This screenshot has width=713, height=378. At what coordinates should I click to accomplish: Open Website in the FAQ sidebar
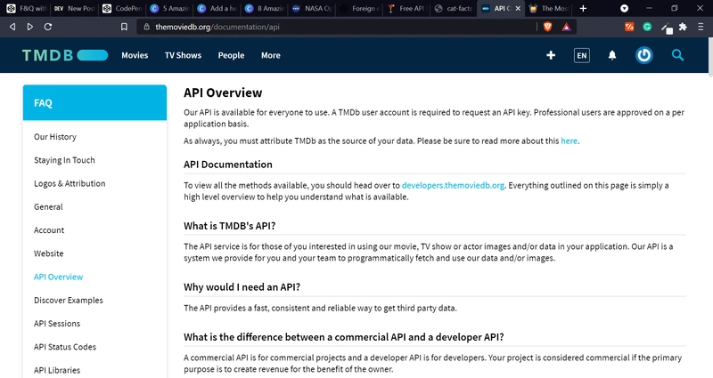click(x=48, y=253)
